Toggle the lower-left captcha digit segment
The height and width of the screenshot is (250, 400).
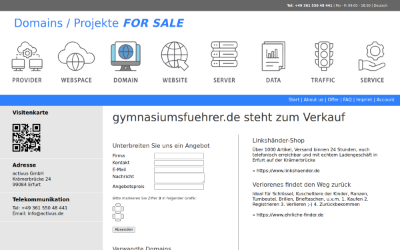pos(114,216)
